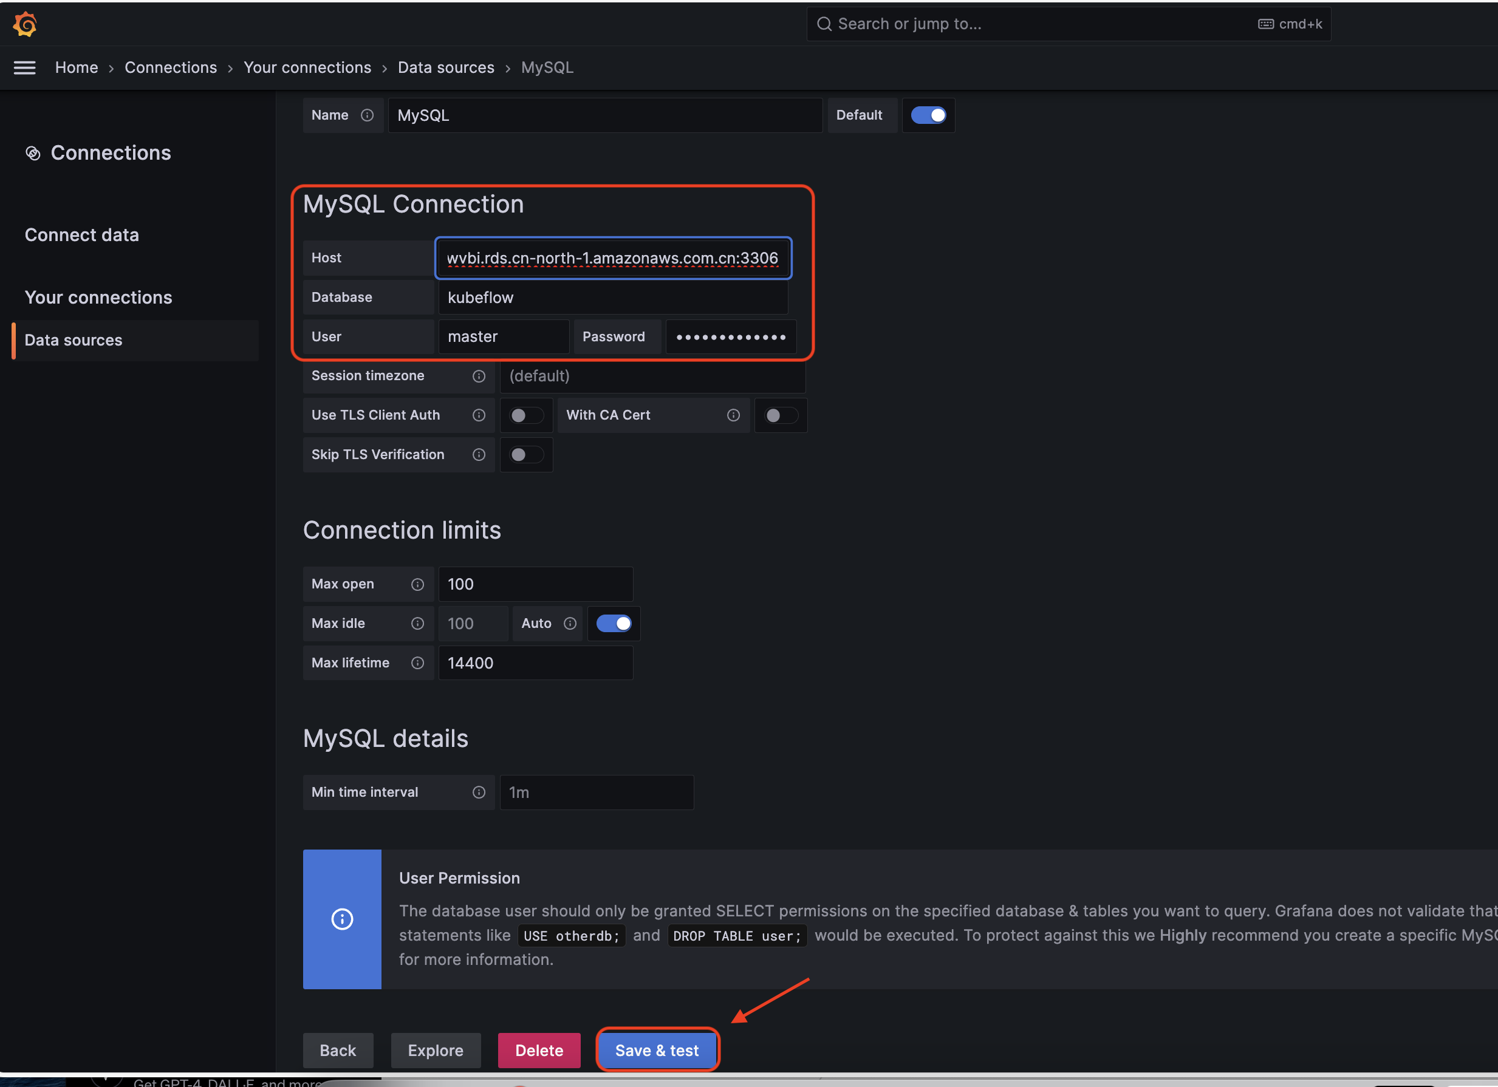The width and height of the screenshot is (1498, 1087).
Task: Click the info icon next to Auto
Action: (x=570, y=624)
